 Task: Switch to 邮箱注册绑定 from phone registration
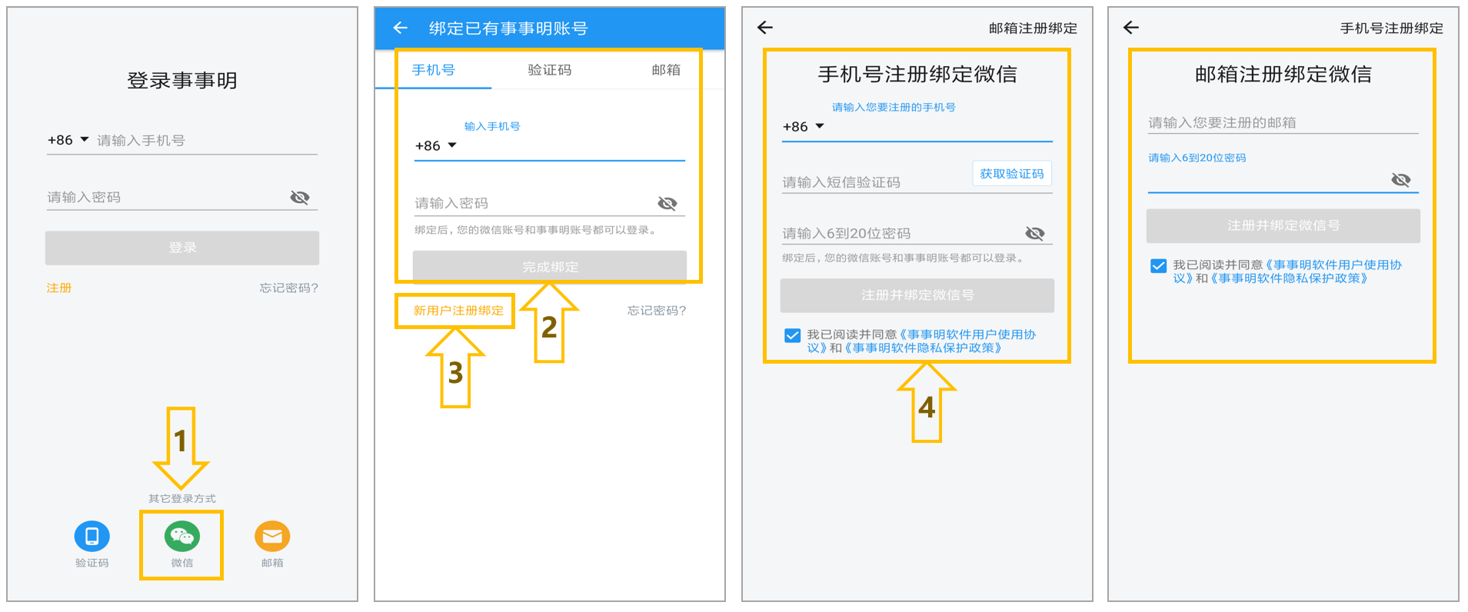(x=1032, y=28)
